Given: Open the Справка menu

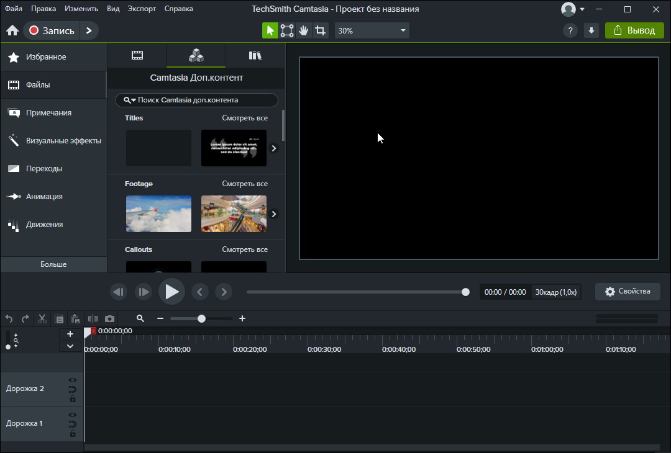Looking at the screenshot, I should 178,9.
